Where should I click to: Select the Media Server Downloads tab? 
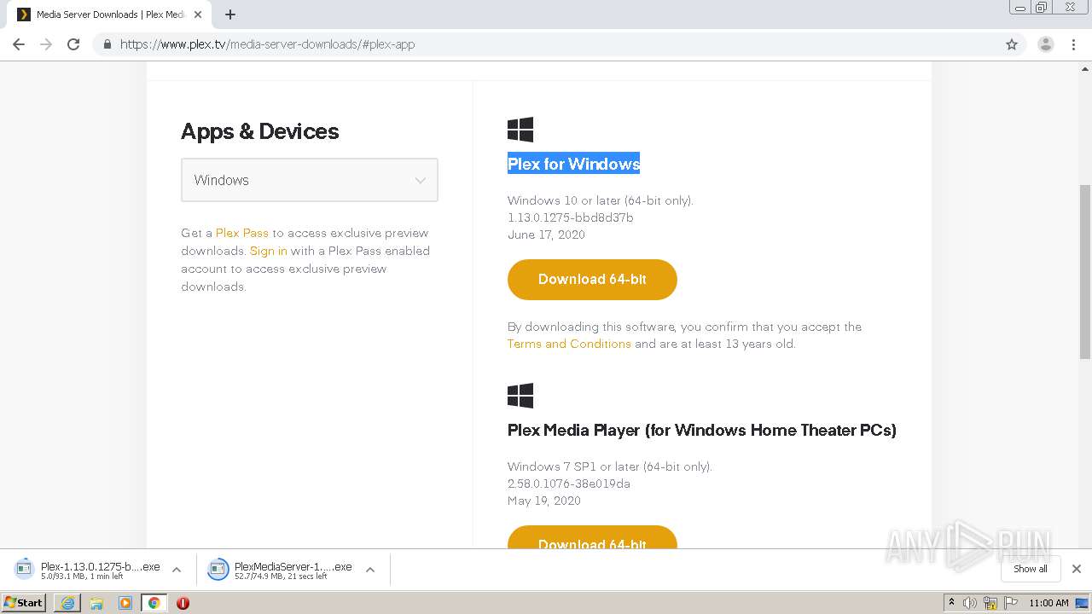pos(109,14)
